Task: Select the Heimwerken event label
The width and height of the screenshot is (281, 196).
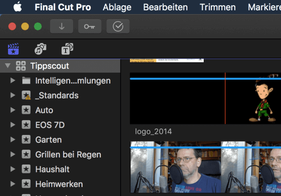Action: click(59, 184)
